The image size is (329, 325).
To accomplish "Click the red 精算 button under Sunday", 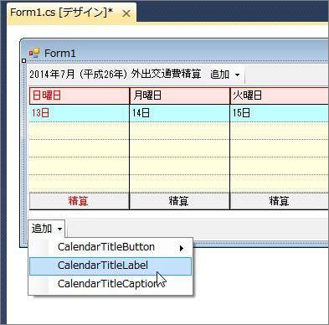I will (x=80, y=201).
